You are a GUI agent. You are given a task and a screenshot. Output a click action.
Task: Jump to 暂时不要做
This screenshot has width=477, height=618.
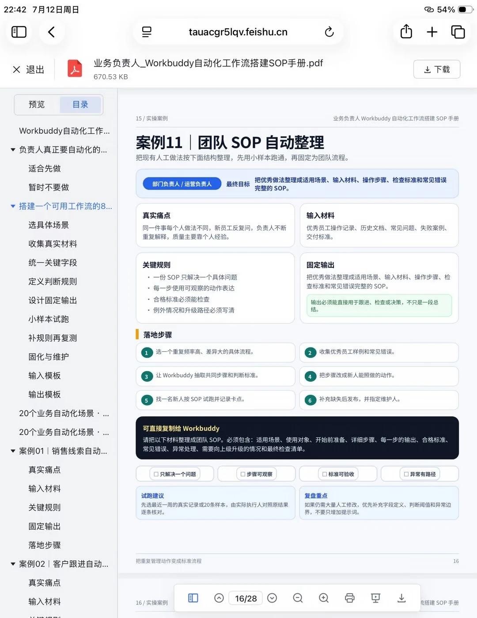[x=49, y=187]
